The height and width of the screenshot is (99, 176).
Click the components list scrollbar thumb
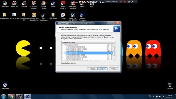coord(114,51)
